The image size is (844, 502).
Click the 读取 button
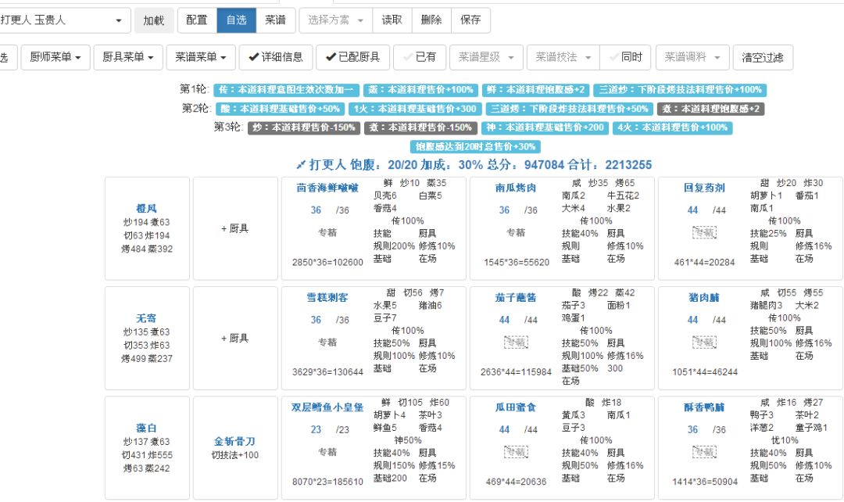392,20
